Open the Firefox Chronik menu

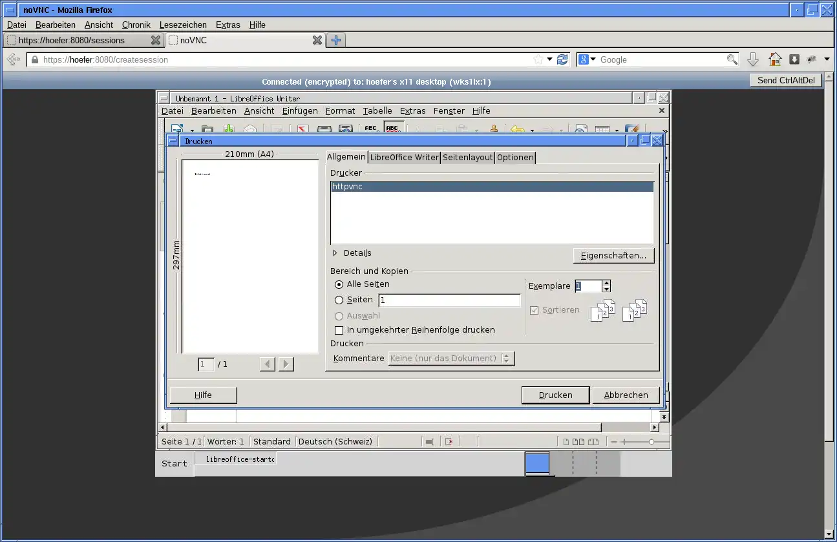(136, 25)
